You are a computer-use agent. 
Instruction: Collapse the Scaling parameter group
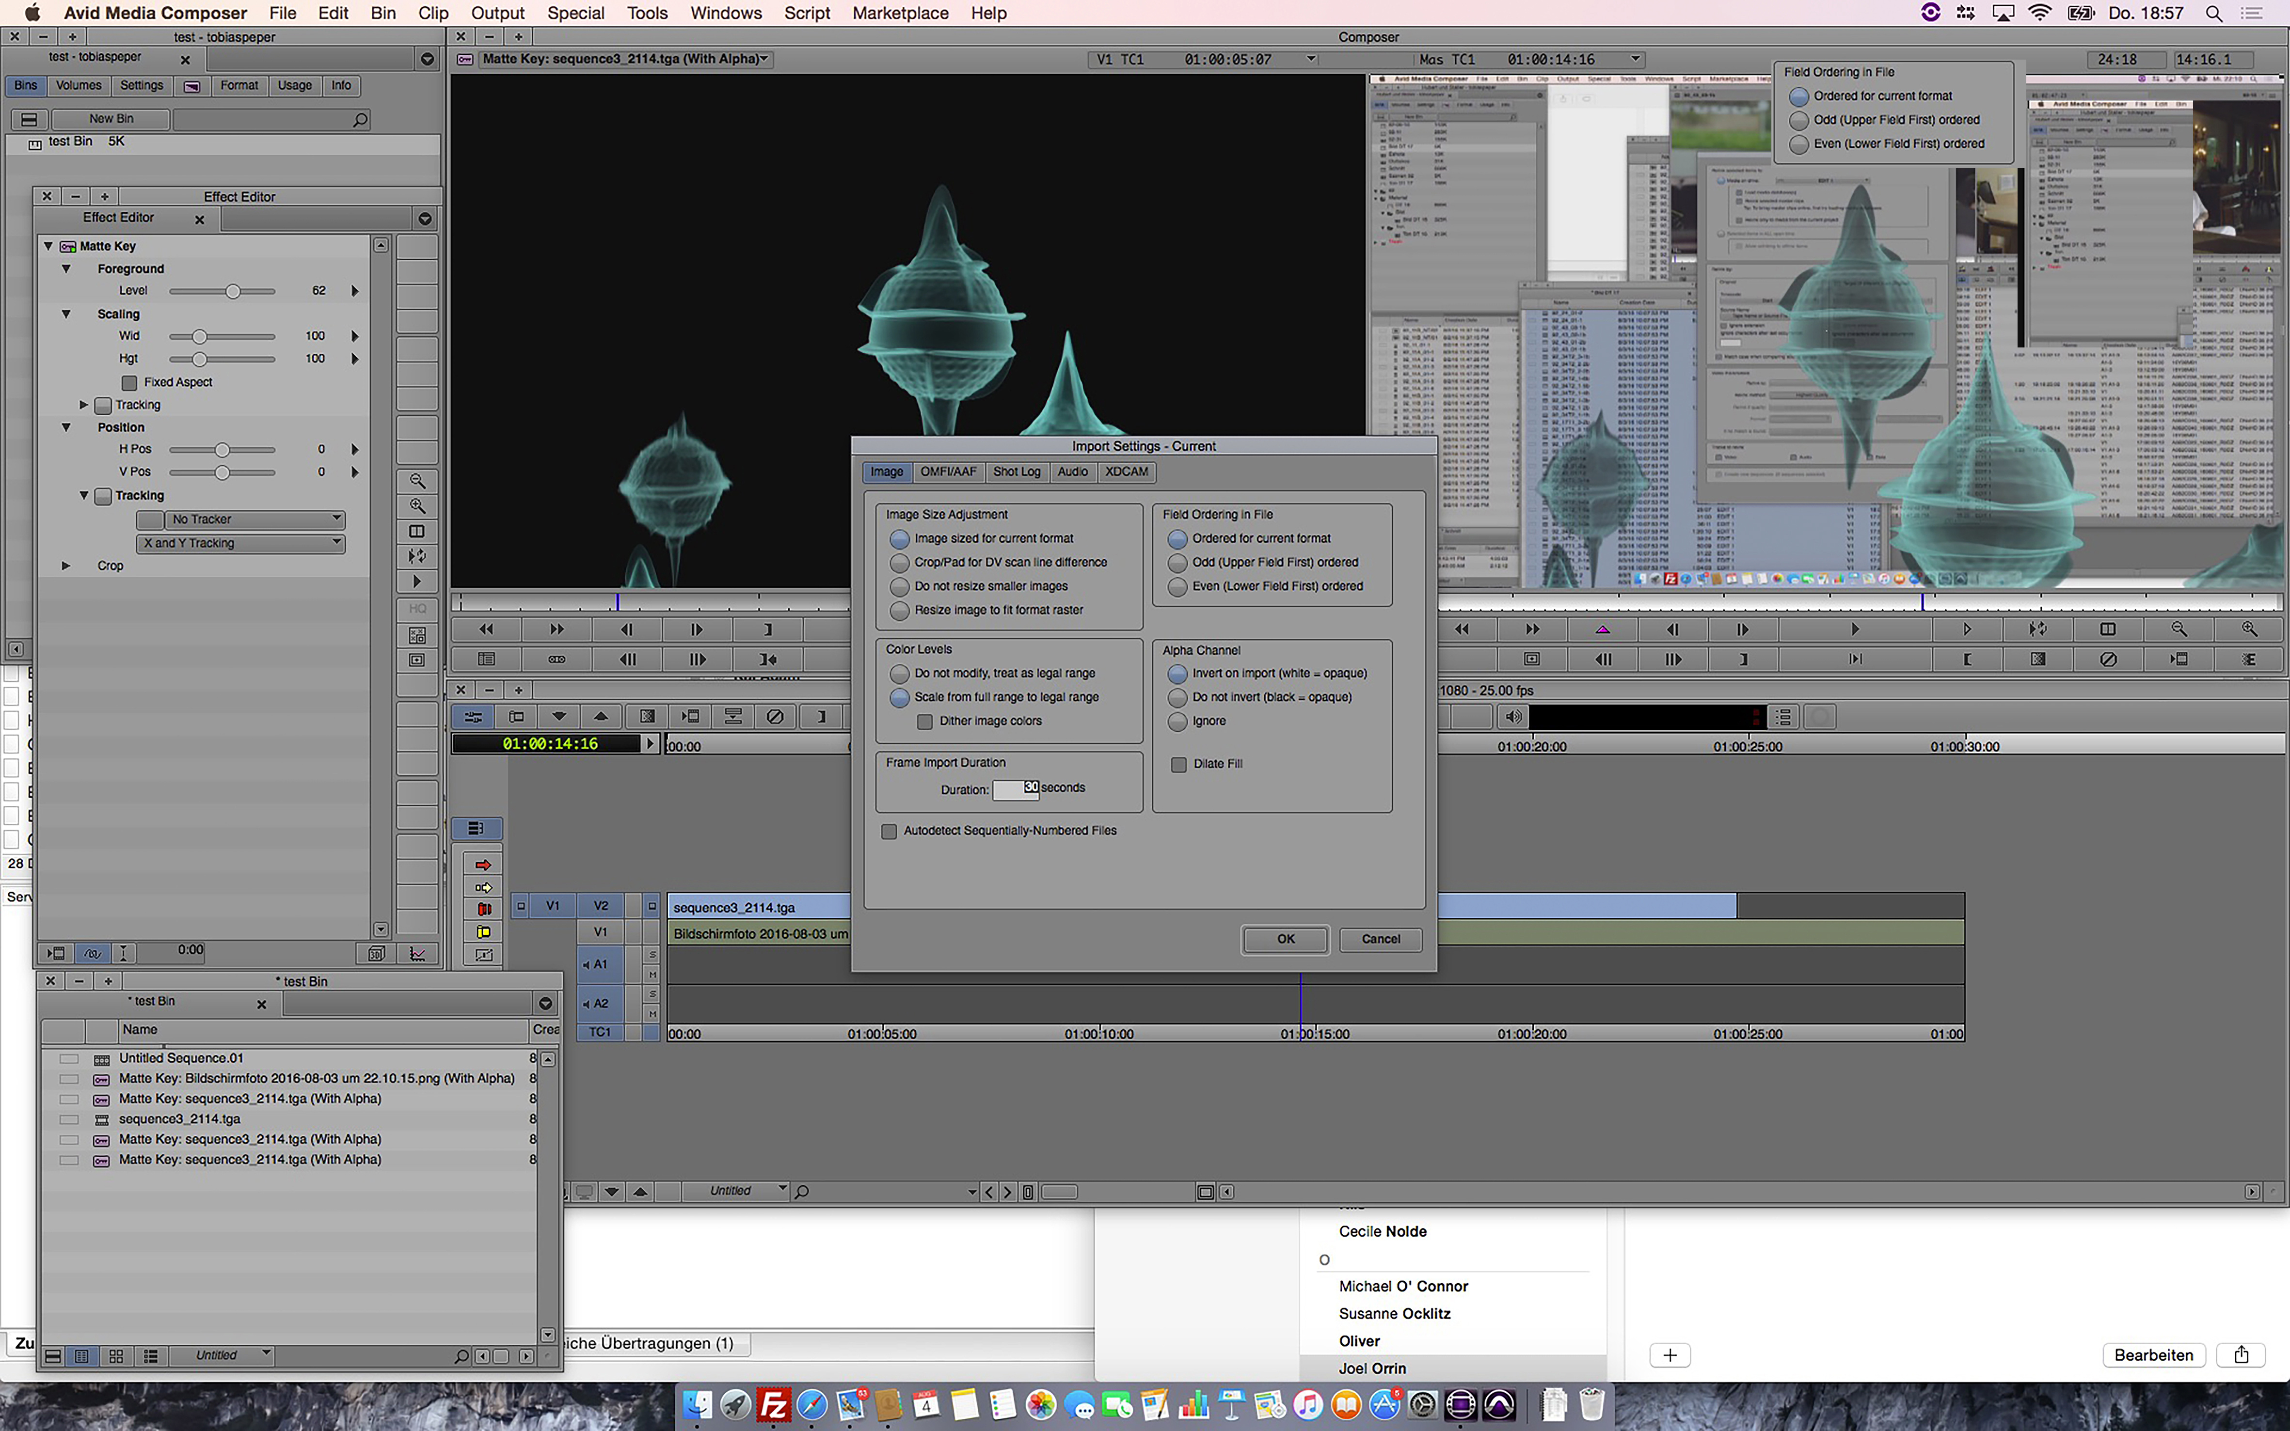(66, 314)
